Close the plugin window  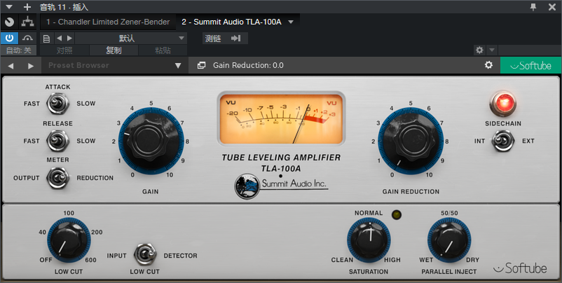pyautogui.click(x=552, y=7)
